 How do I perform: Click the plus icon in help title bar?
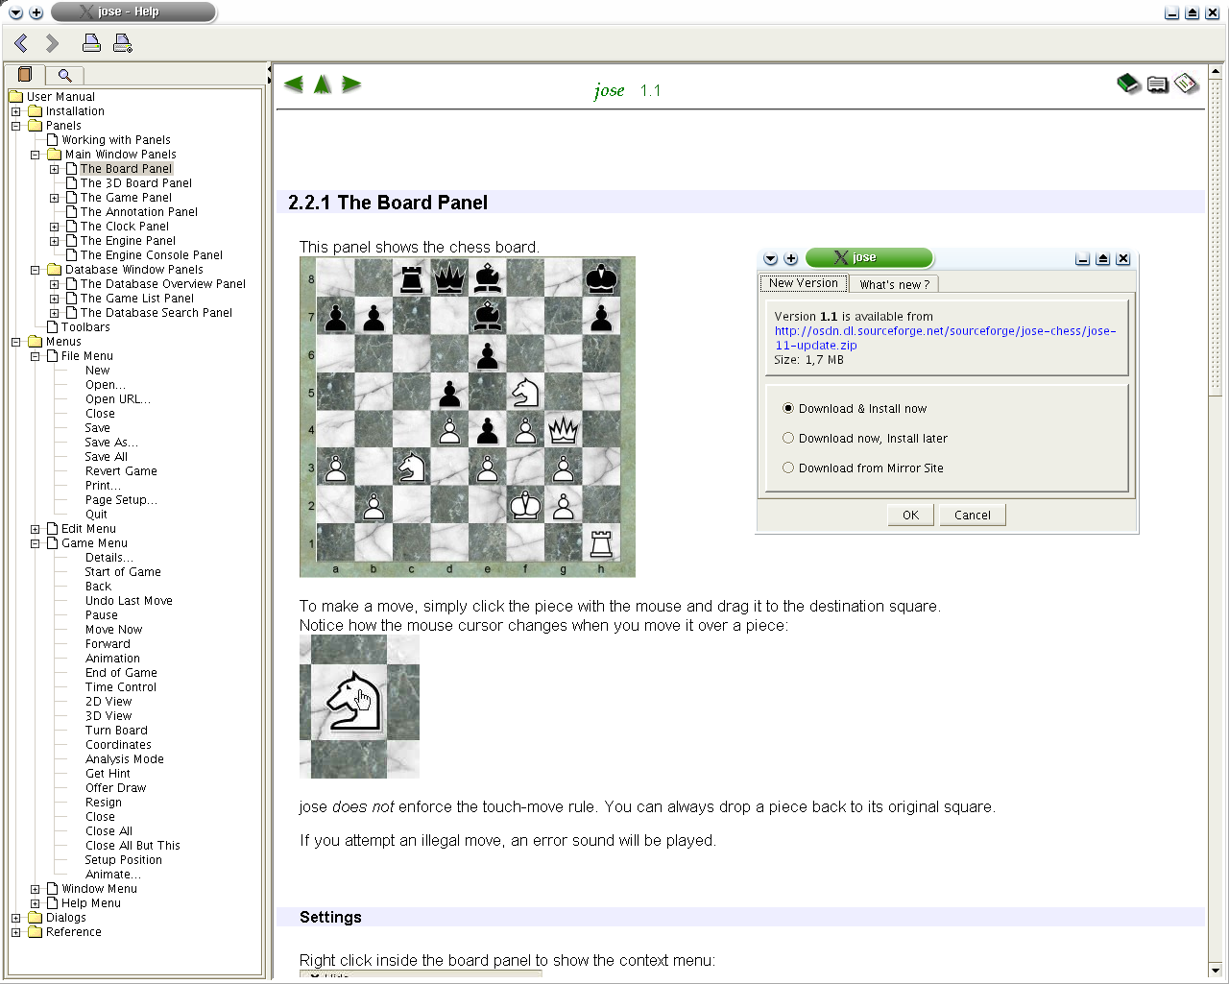pos(36,12)
